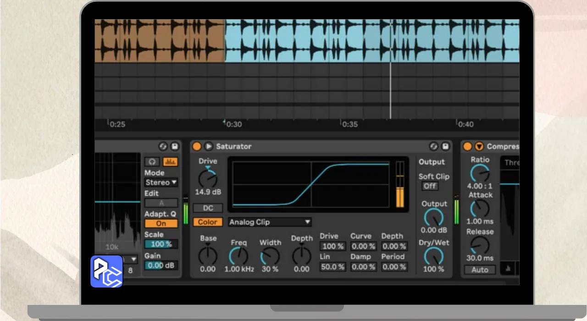
Task: Click the Compressor device activator button
Action: pos(467,146)
